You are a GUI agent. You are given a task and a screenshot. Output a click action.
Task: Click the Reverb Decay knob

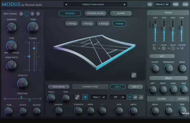(155, 111)
